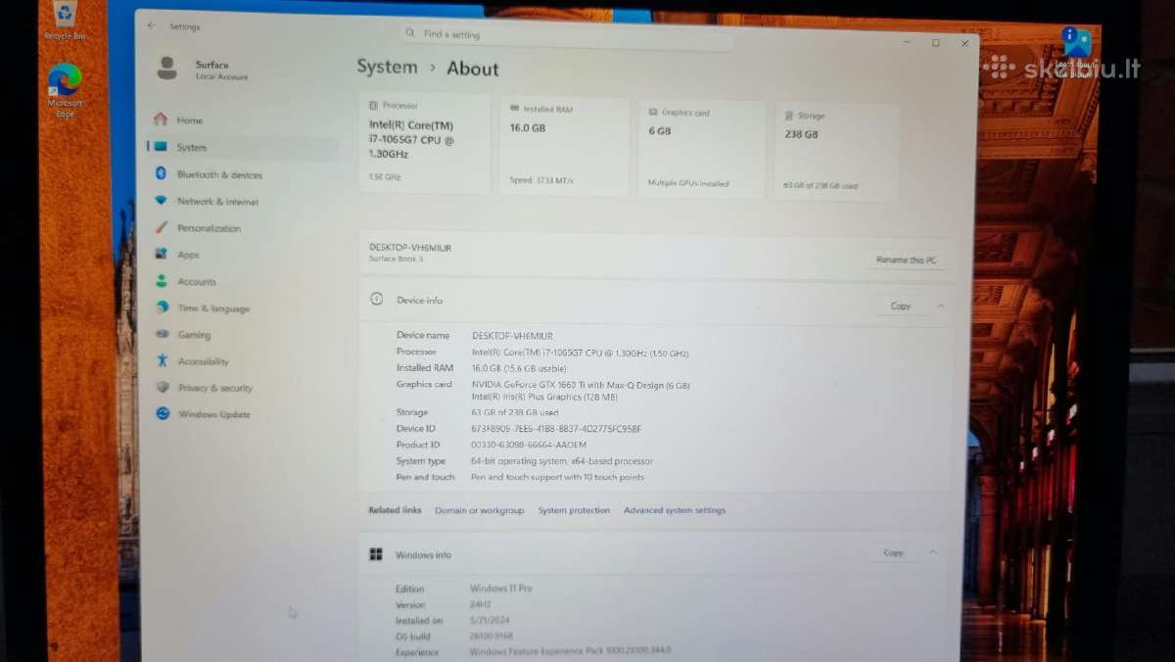
Task: Select the Storage summary card
Action: point(836,152)
